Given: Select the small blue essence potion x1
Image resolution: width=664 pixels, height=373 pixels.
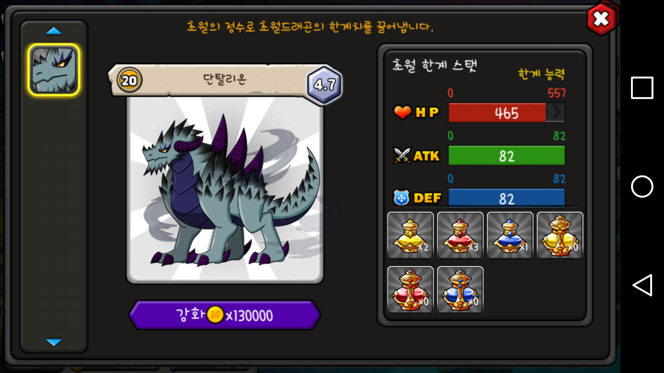Looking at the screenshot, I should click(510, 235).
